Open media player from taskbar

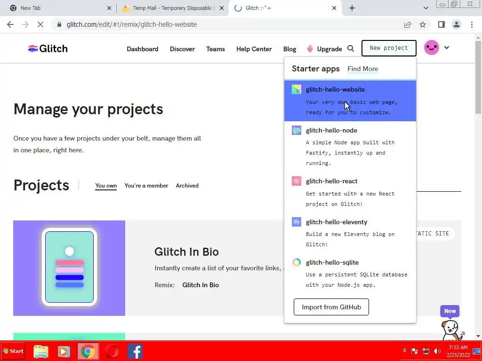[64, 352]
